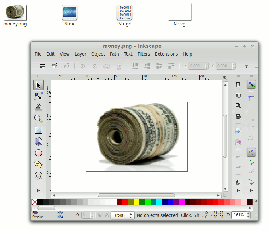Select the Zoom magnifier tool
Screen dimensions: 269x230
click(39, 119)
